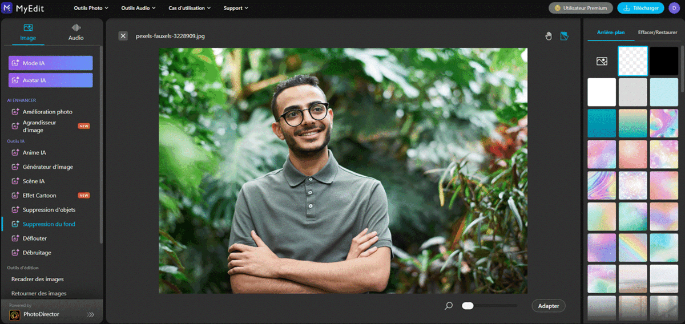685x324 pixels.
Task: Click the Avatar IA button
Action: pyautogui.click(x=50, y=80)
